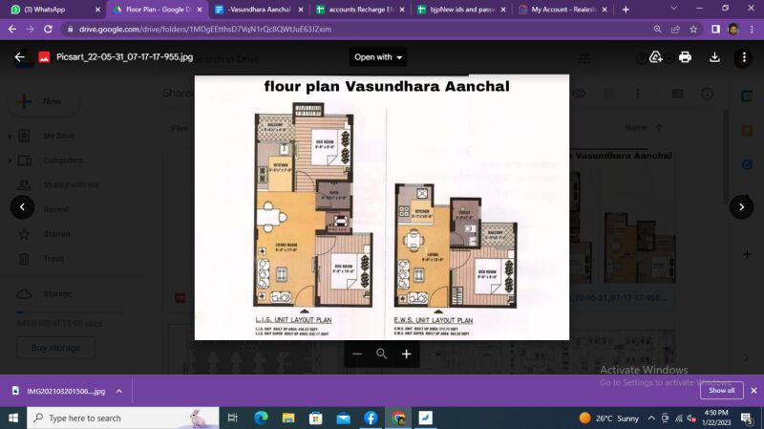Share this page icon in address bar

[x=675, y=30]
